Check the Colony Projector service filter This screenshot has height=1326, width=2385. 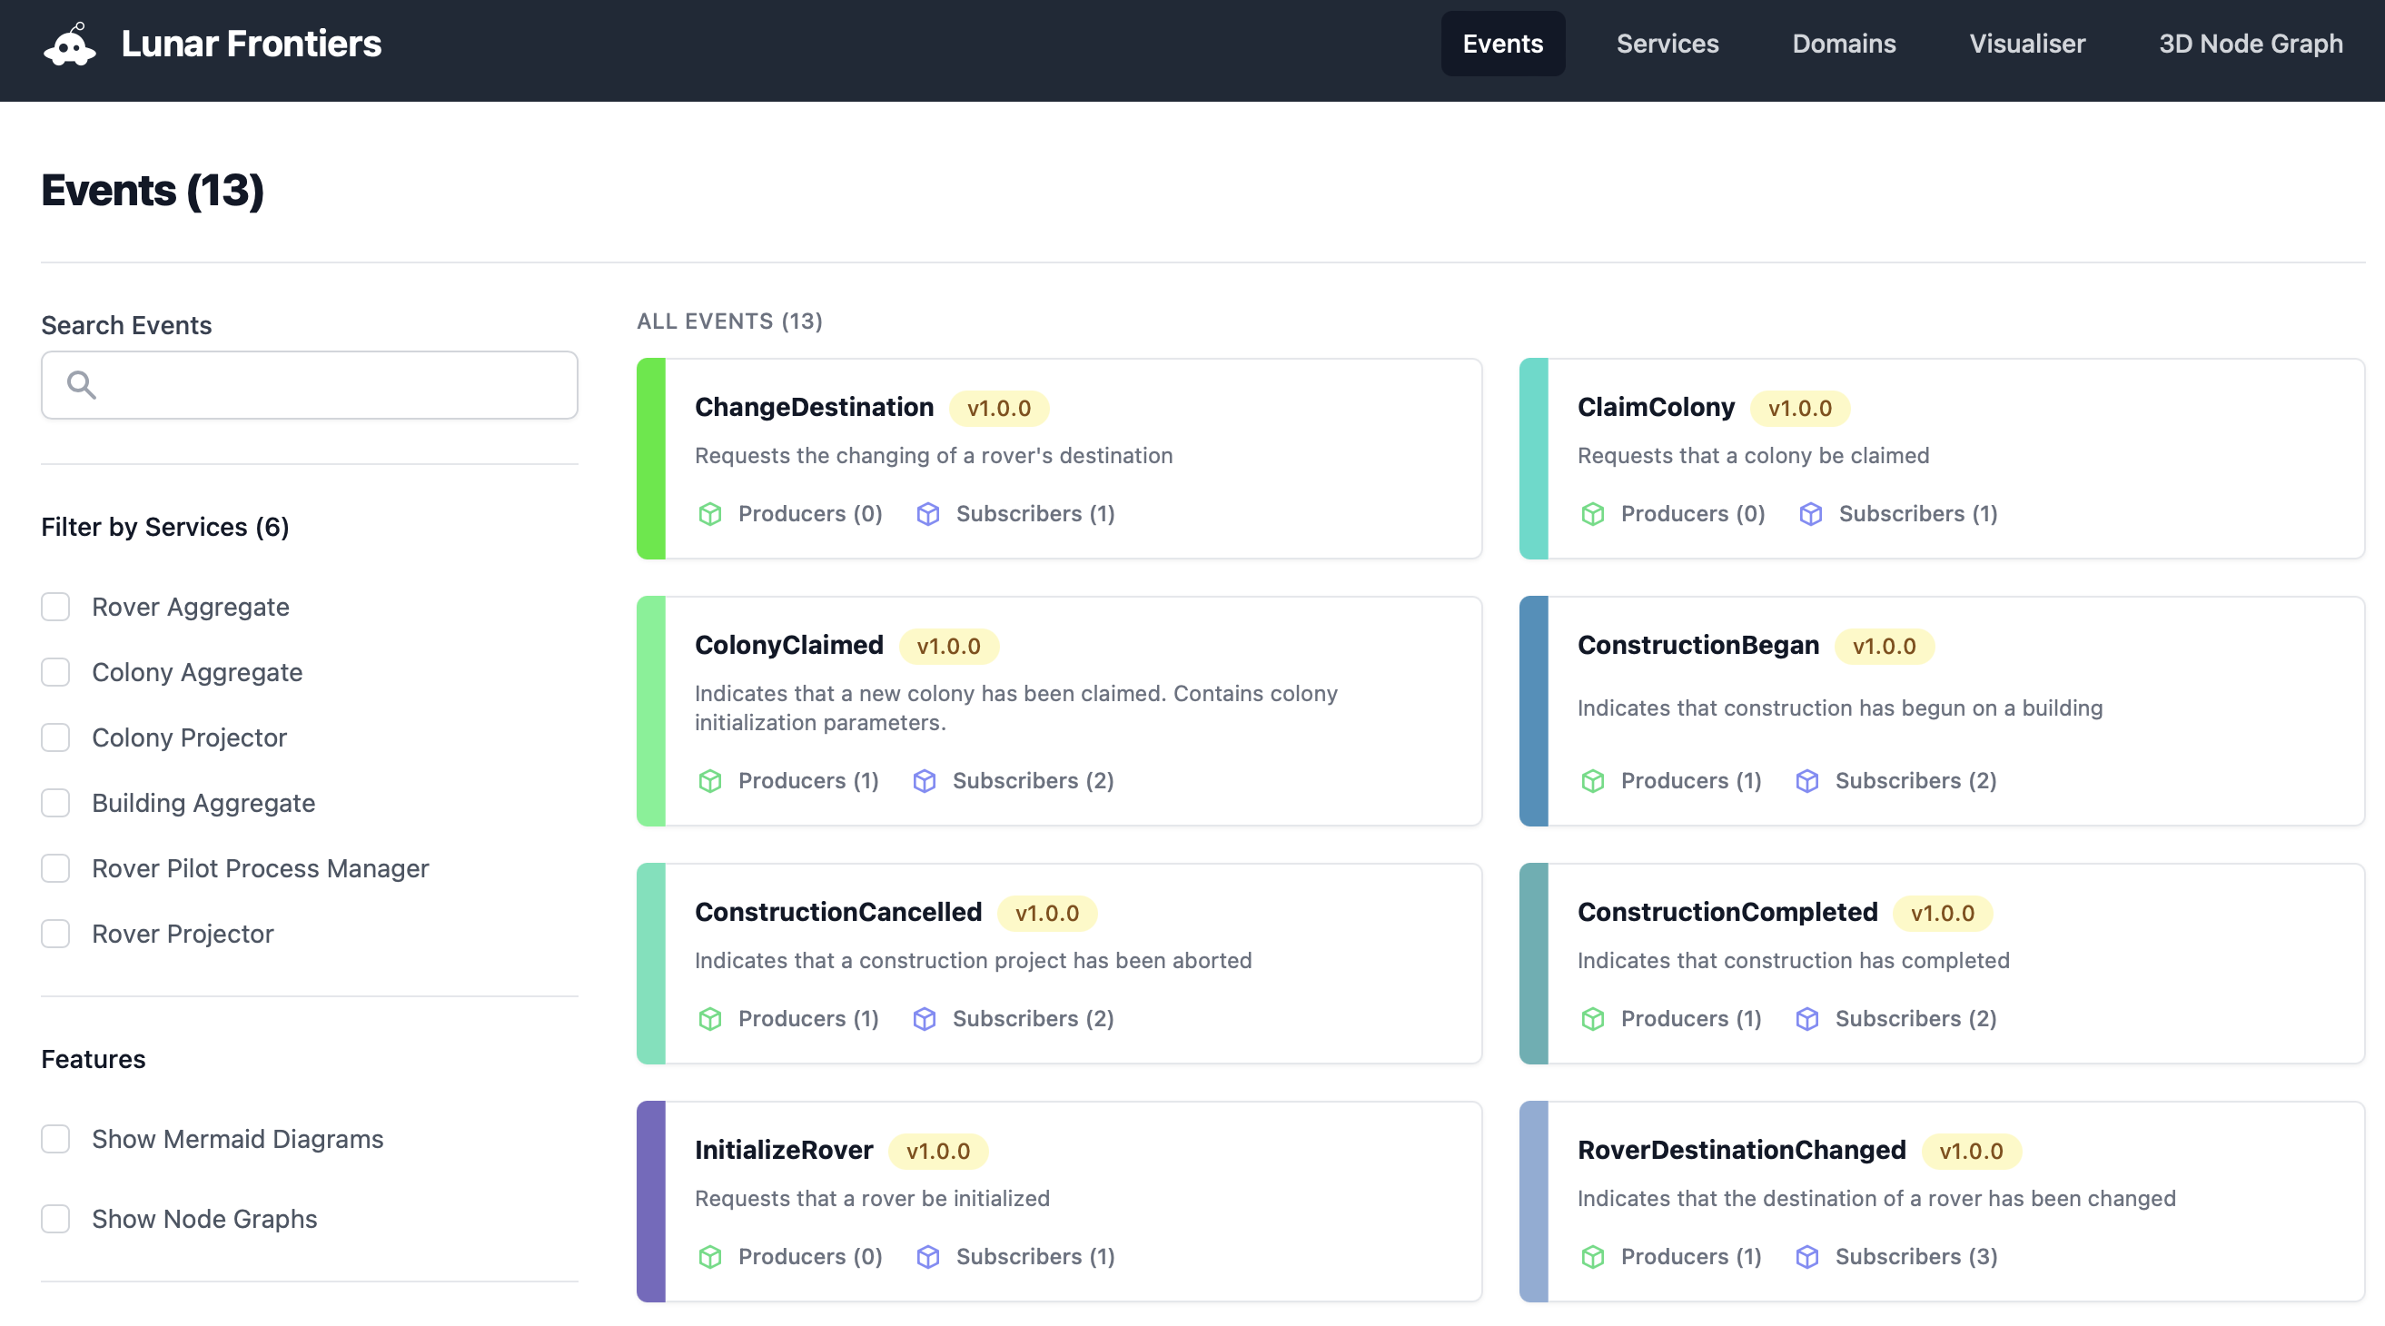55,737
